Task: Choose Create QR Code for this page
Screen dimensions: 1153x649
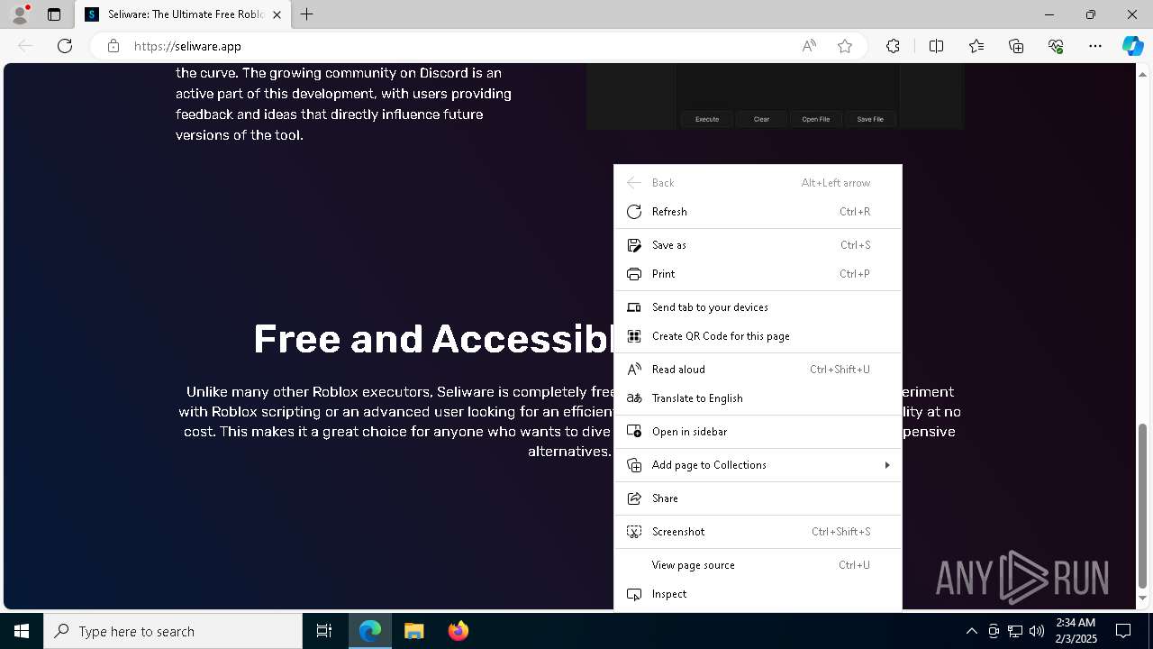Action: (758, 336)
